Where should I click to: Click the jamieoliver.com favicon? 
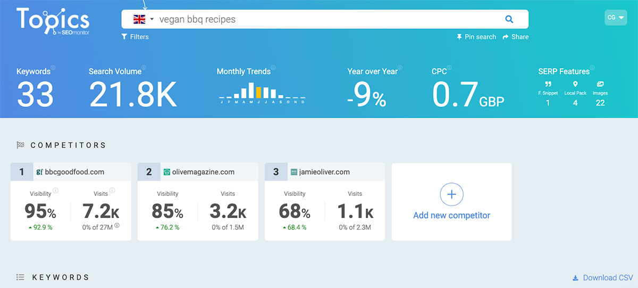point(294,172)
